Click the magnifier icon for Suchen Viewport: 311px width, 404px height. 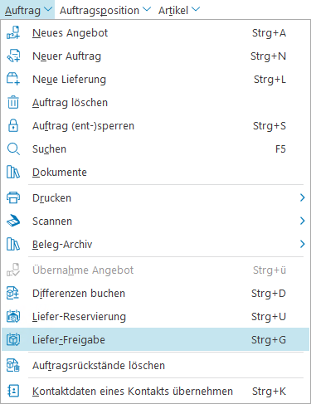click(x=13, y=148)
